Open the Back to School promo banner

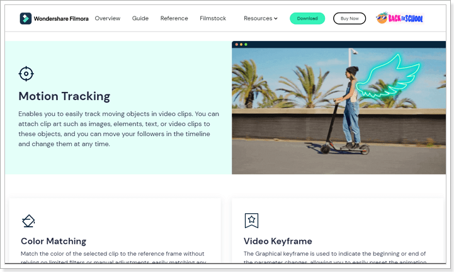(x=400, y=18)
